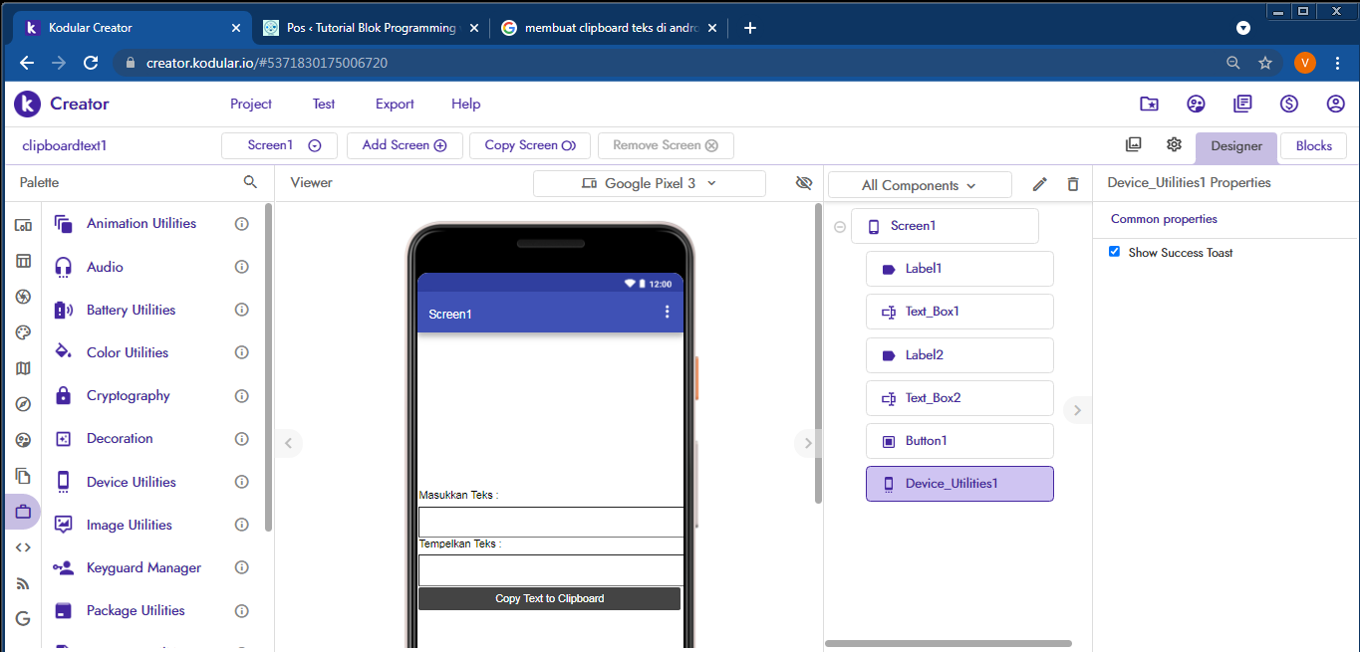Click the rename pencil icon in components panel
This screenshot has width=1360, height=652.
coord(1039,184)
